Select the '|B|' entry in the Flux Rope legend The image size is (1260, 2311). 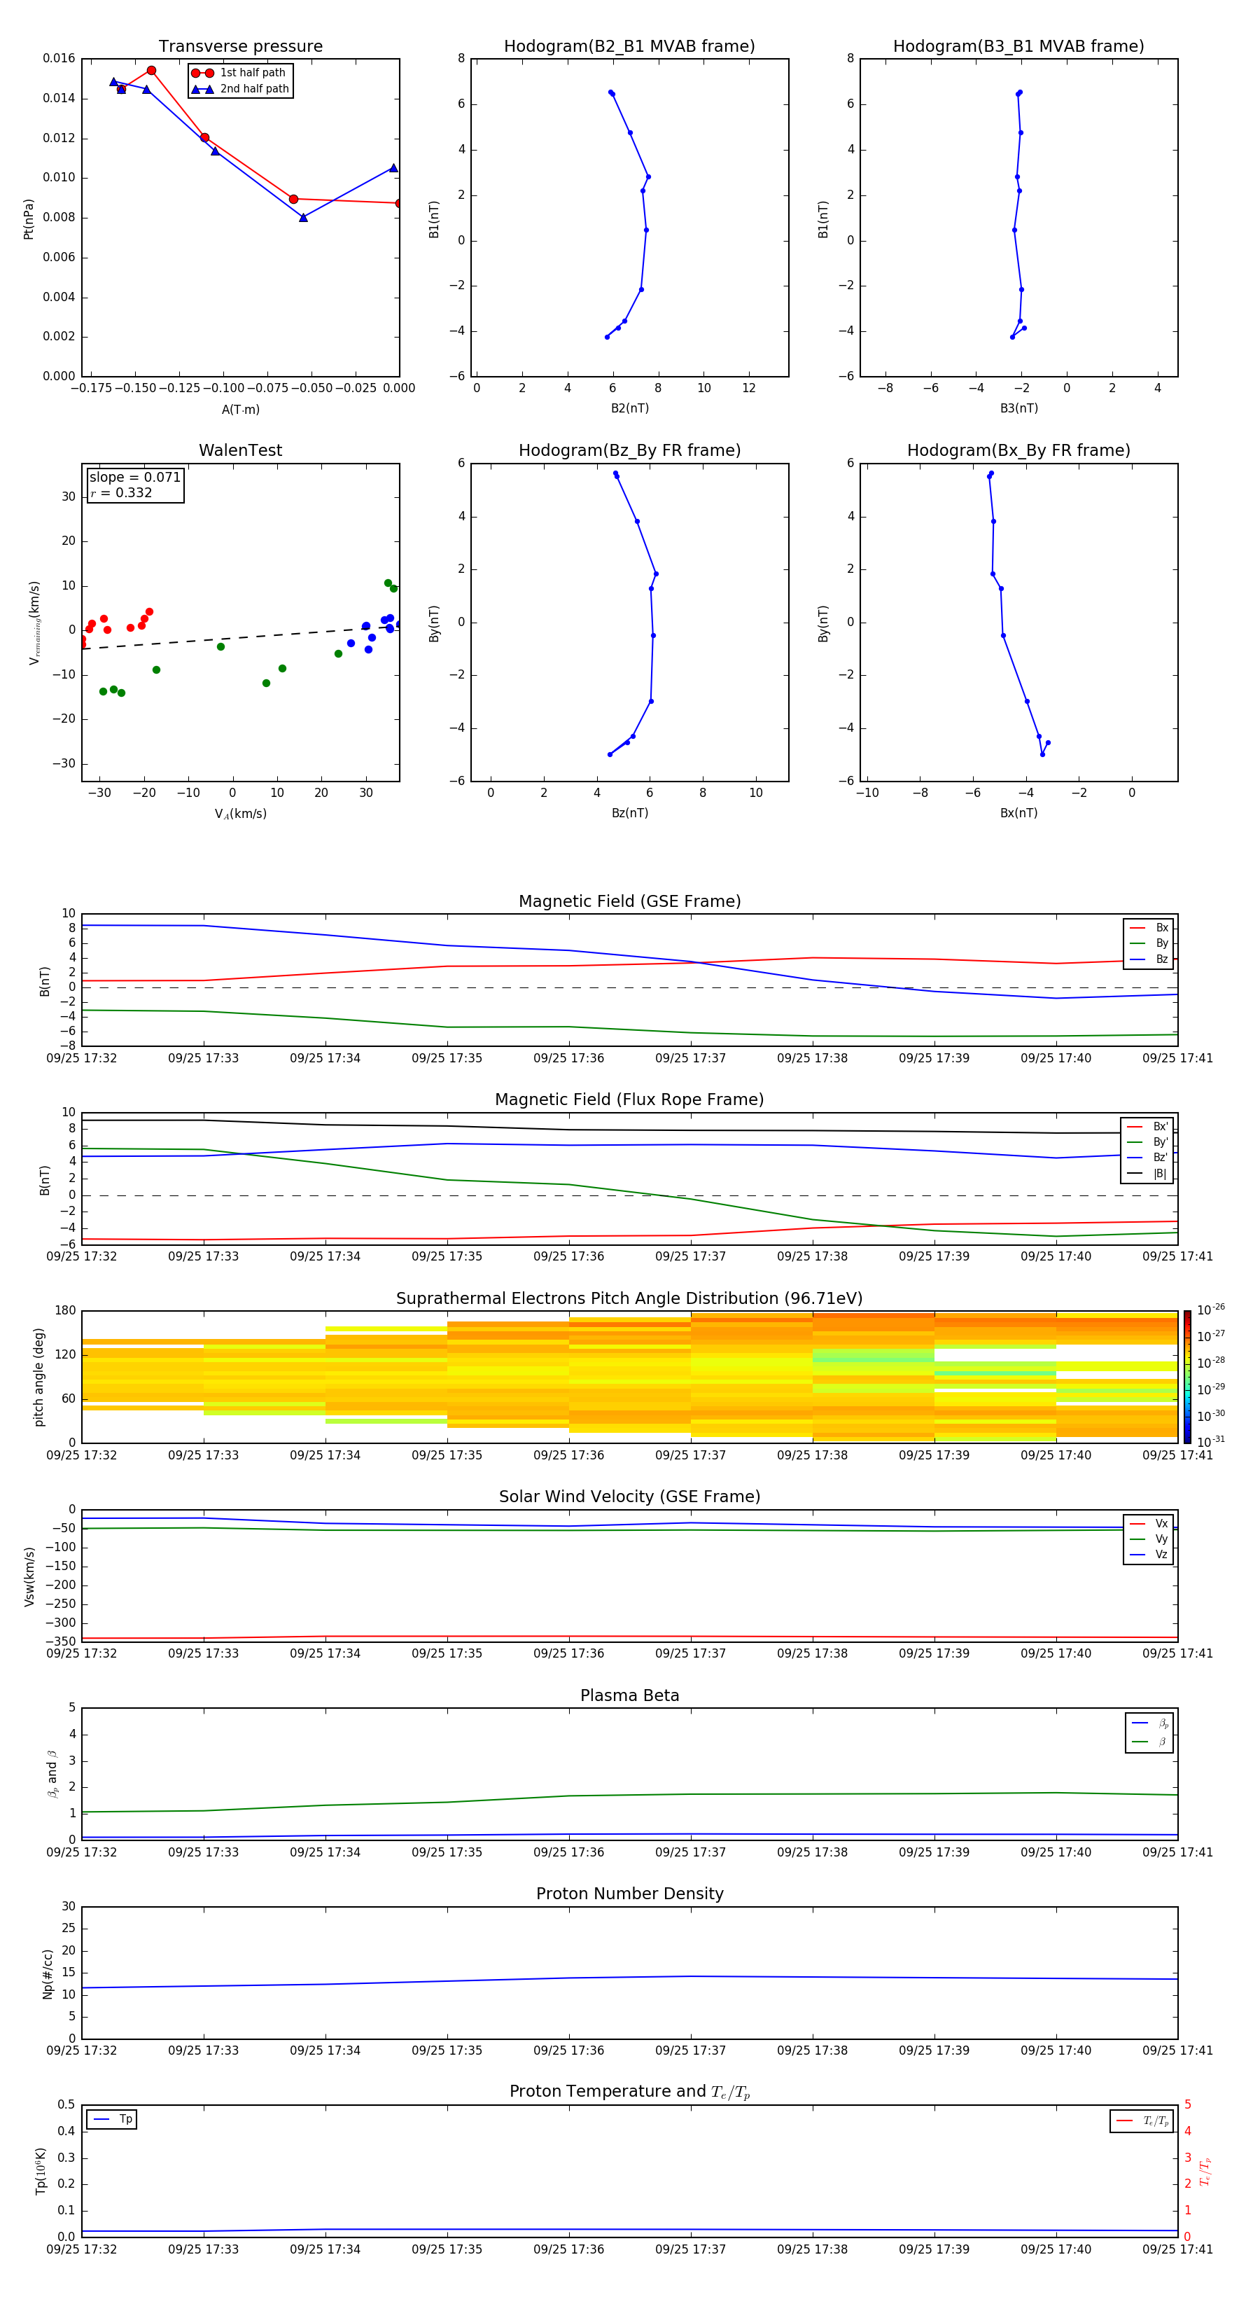(x=1147, y=1174)
